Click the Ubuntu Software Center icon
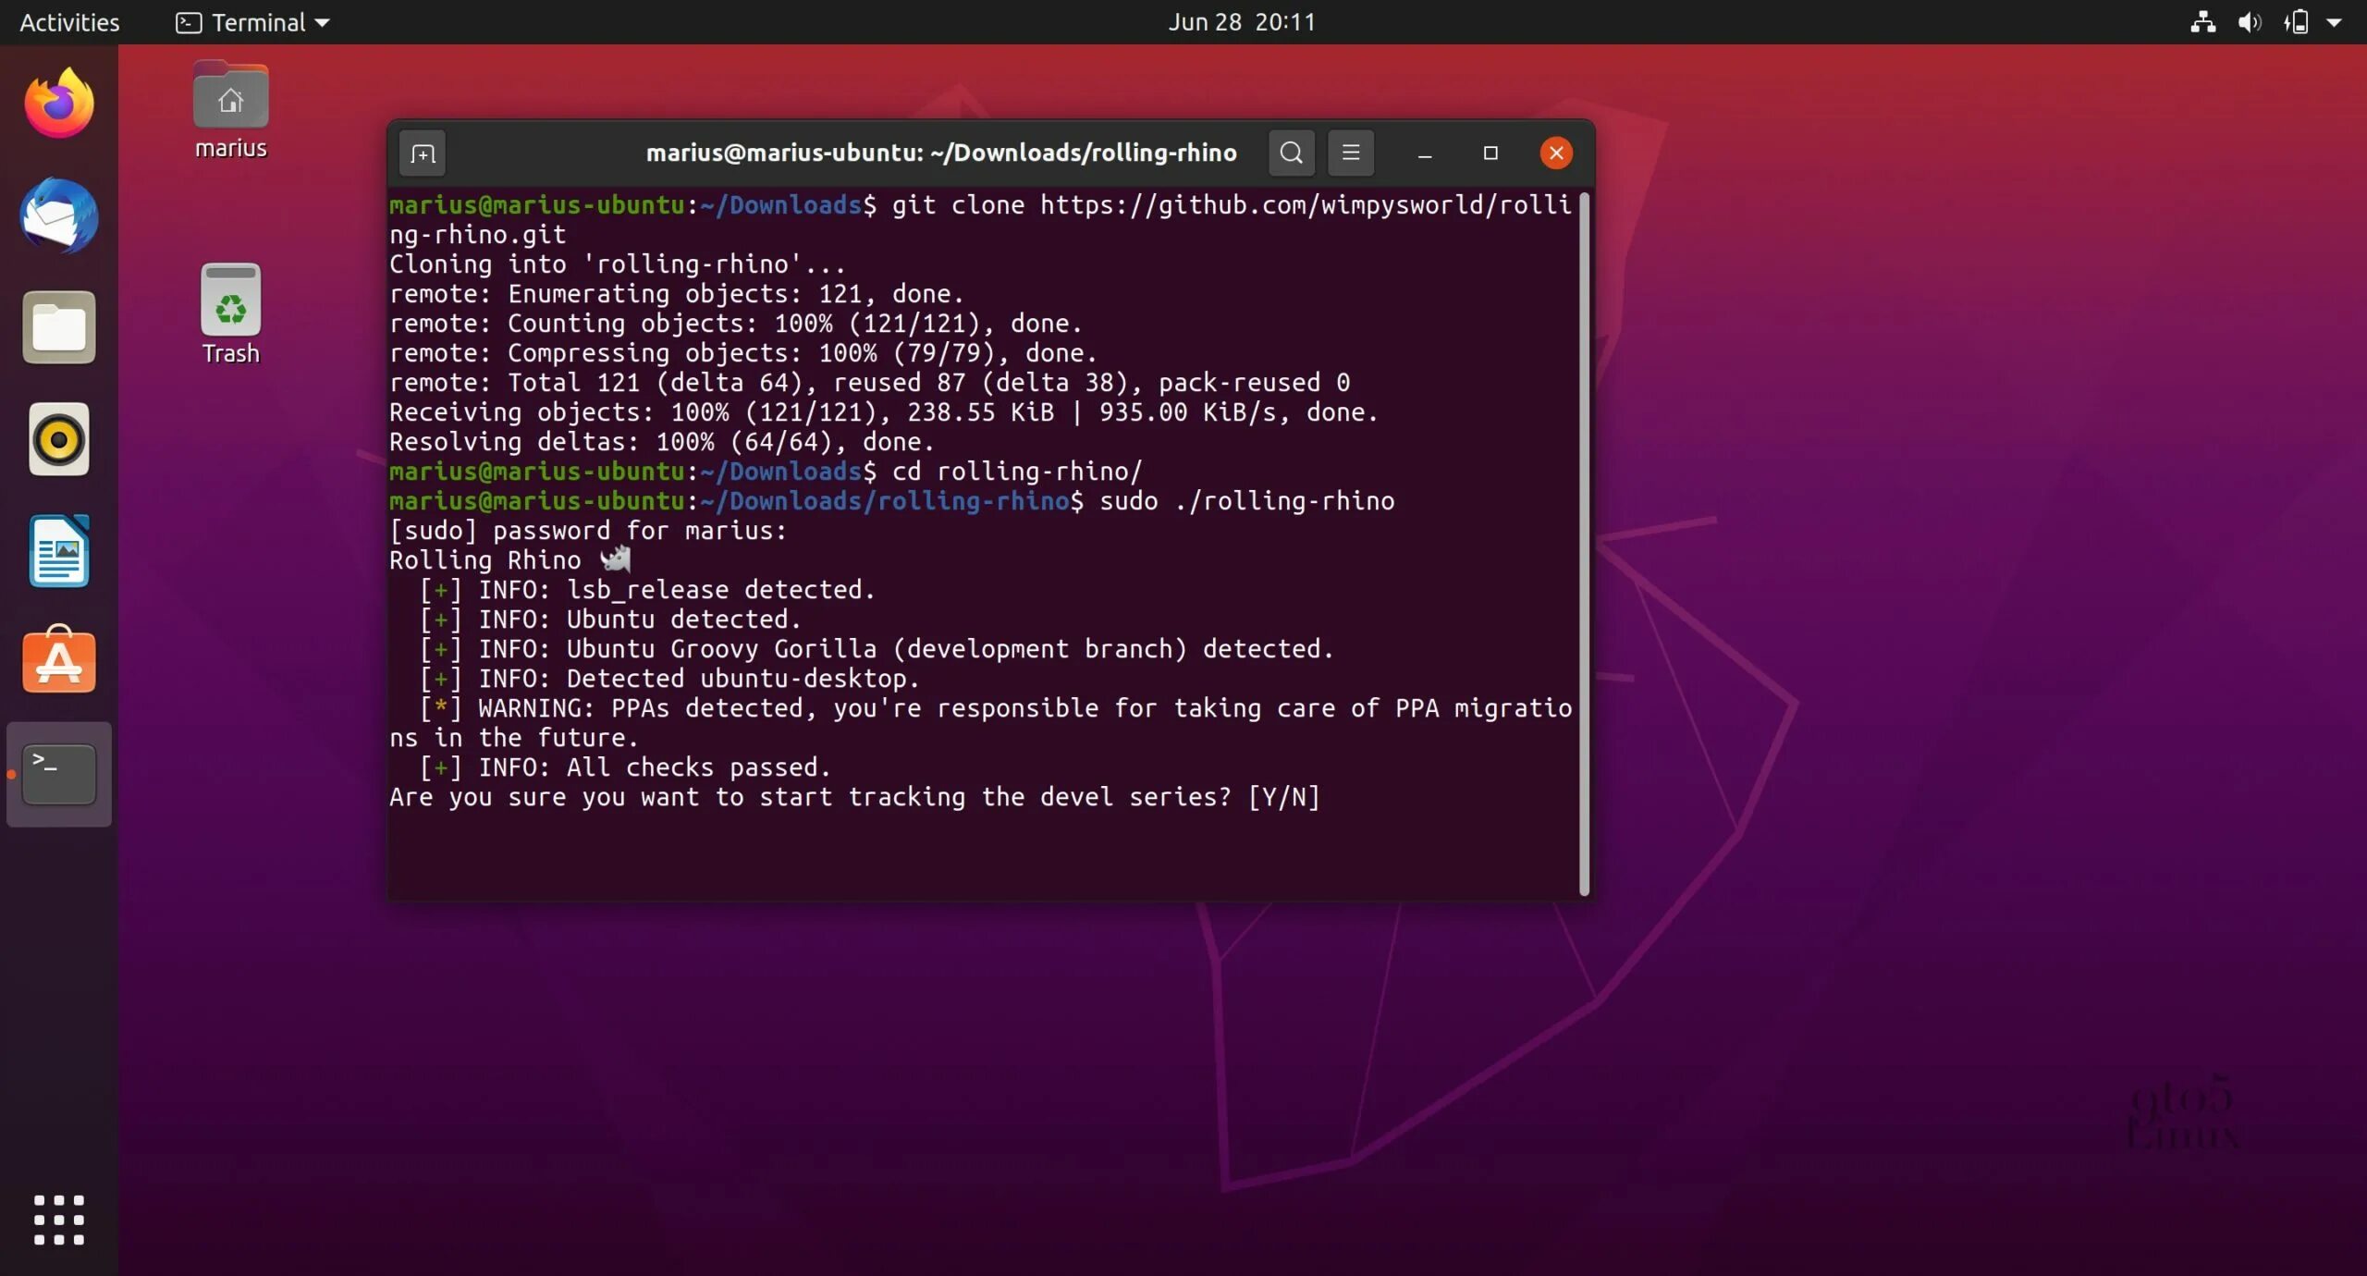Image resolution: width=2367 pixels, height=1276 pixels. (x=58, y=660)
